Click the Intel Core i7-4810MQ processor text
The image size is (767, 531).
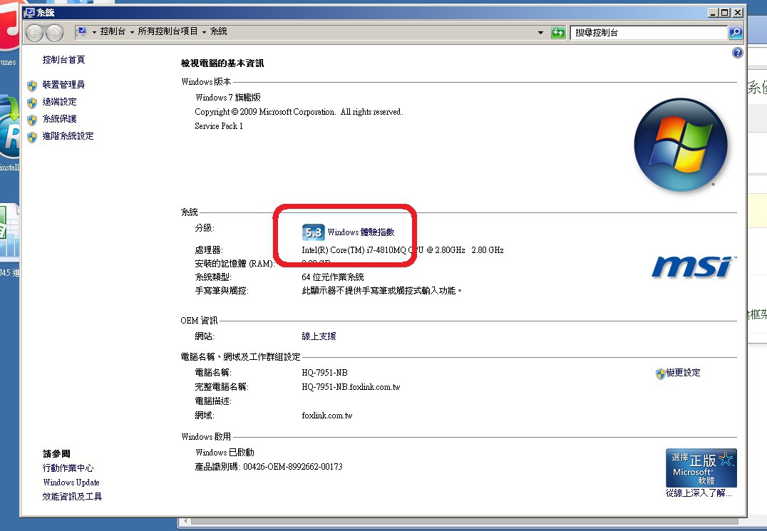403,250
